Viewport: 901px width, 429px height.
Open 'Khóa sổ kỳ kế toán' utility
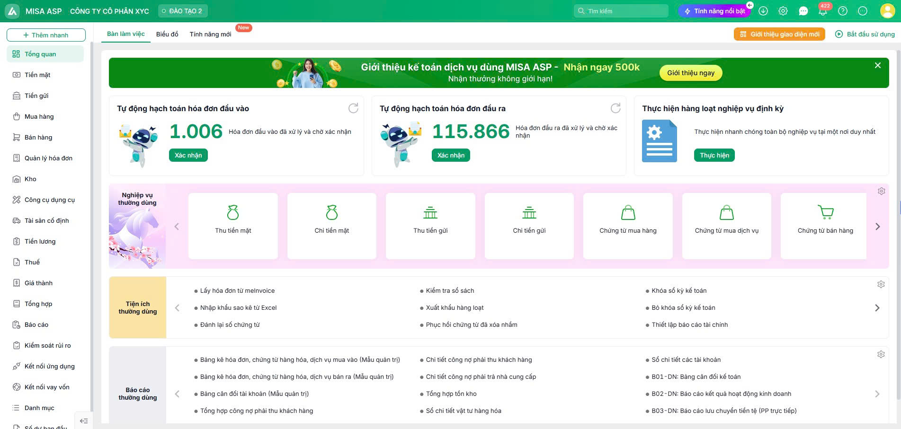click(679, 291)
